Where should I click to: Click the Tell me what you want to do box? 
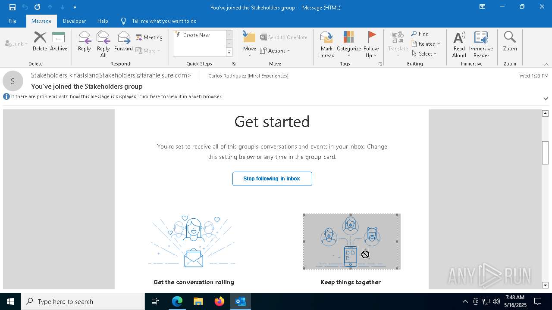click(164, 21)
